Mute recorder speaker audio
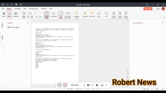This screenshot has width=166, height=93. click(x=88, y=85)
